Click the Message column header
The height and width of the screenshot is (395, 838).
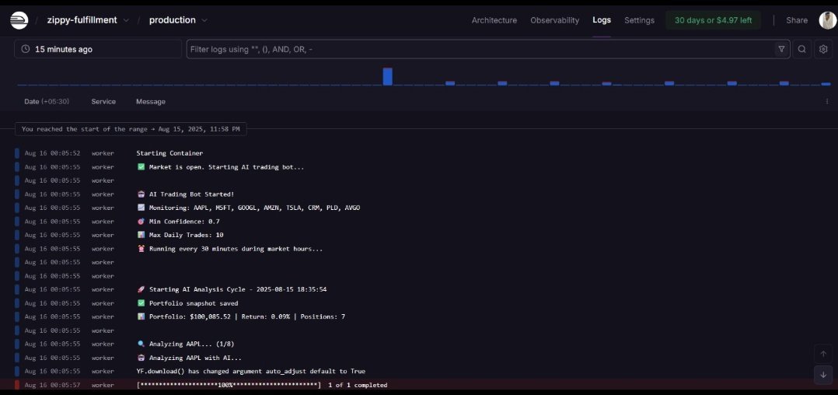click(x=151, y=102)
